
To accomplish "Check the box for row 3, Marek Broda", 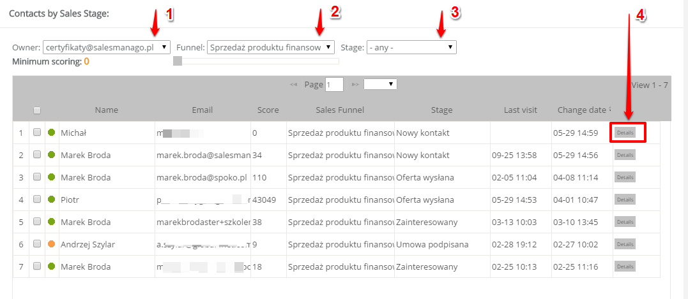I will (37, 177).
